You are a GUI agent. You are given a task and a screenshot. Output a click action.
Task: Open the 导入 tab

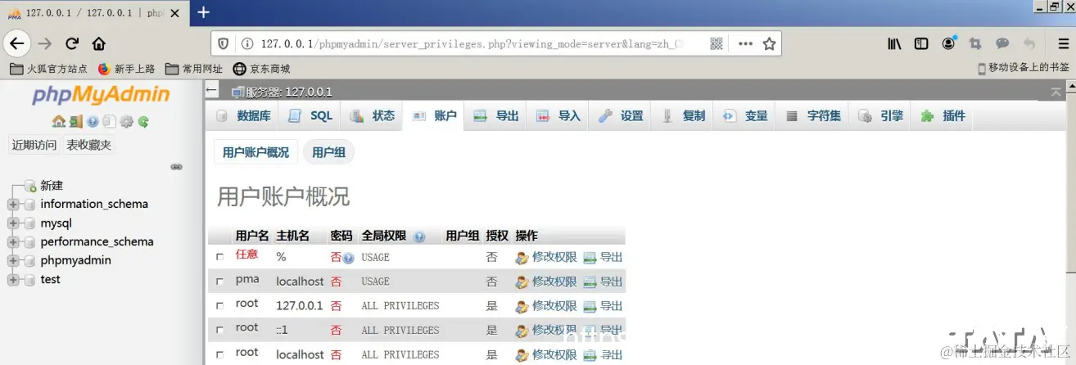pos(558,116)
